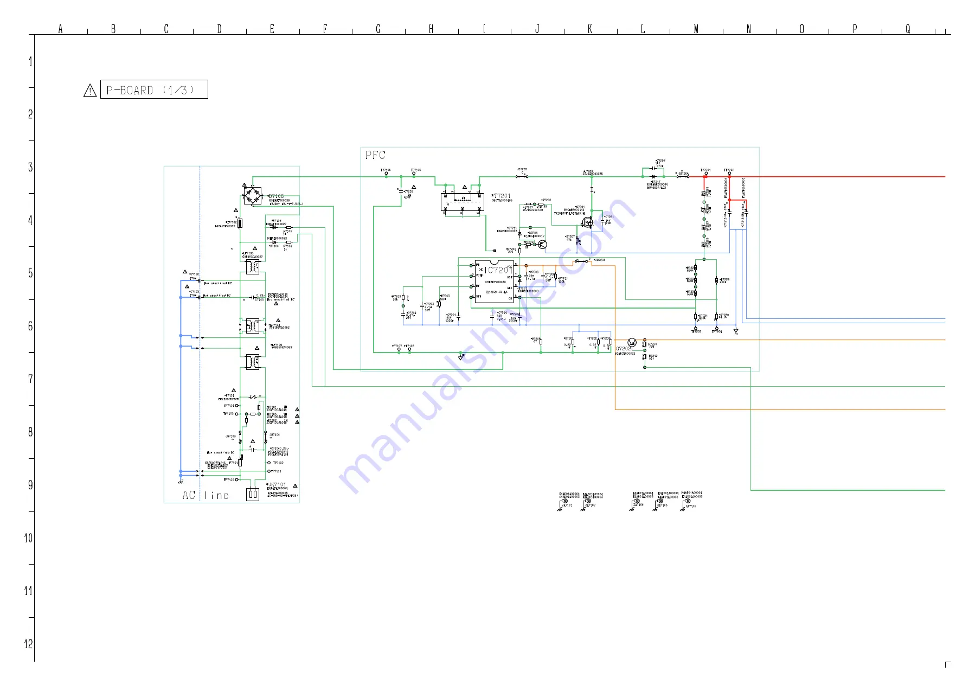969x685 pixels.
Task: Select the lowest line filter coil symbol
Action: [x=253, y=361]
